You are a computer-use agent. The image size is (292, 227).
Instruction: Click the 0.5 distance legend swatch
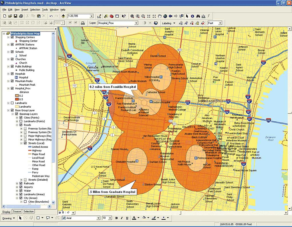(x=17, y=99)
